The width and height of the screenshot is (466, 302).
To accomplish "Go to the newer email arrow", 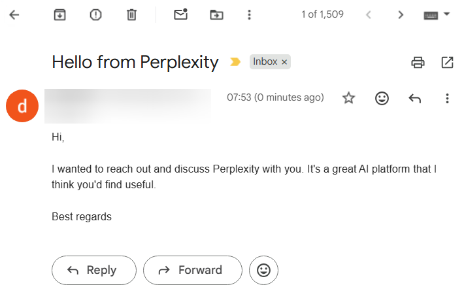I will pos(369,14).
